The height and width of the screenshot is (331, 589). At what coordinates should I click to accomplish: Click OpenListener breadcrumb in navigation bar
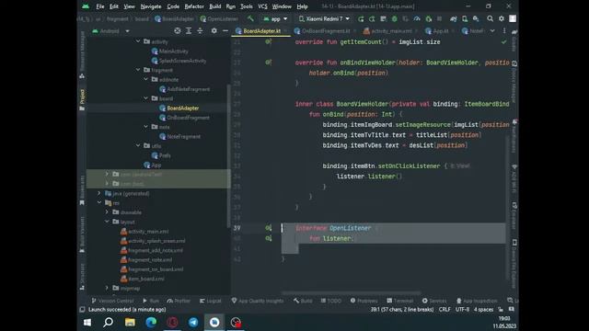tap(219, 18)
